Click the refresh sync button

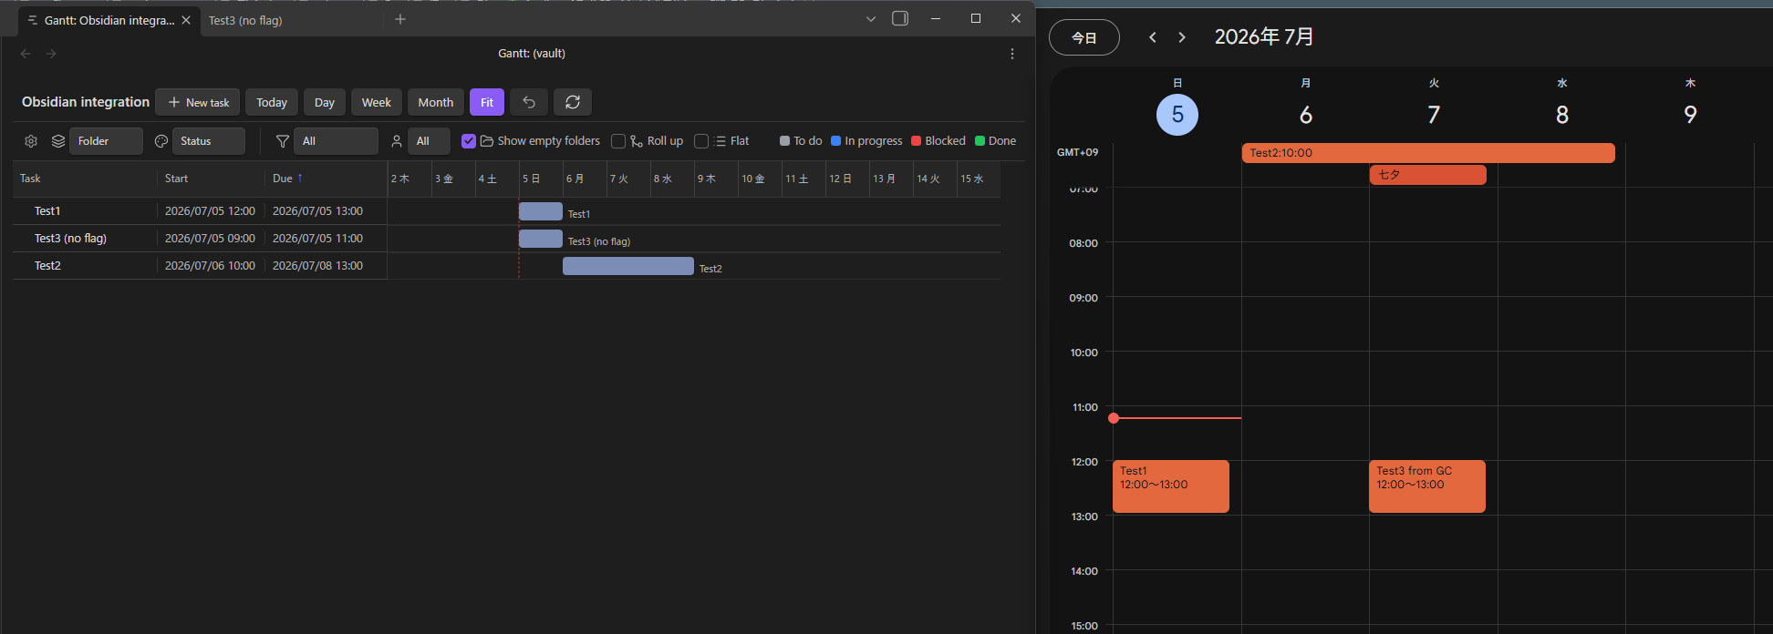[x=573, y=102]
